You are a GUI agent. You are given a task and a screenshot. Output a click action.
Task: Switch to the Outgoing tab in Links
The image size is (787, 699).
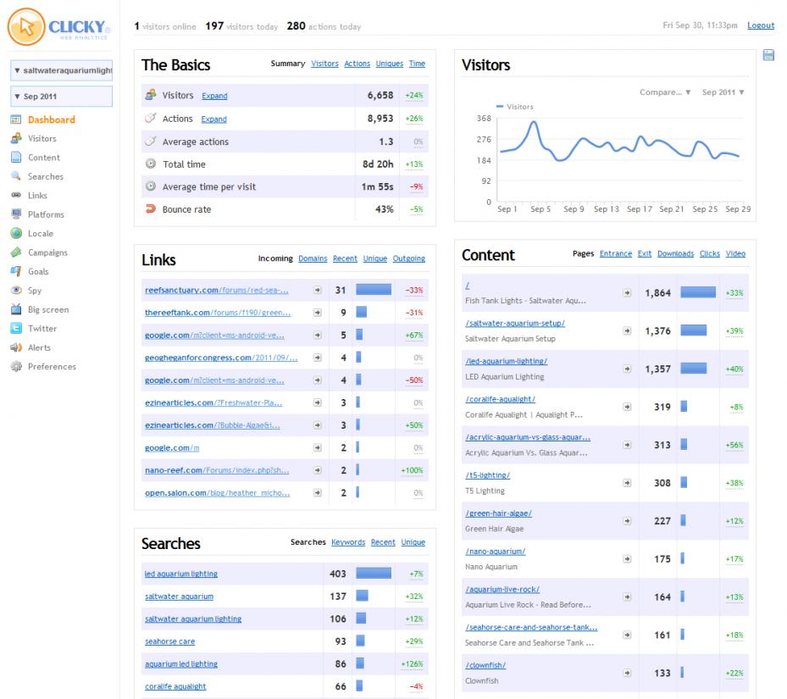pos(408,258)
